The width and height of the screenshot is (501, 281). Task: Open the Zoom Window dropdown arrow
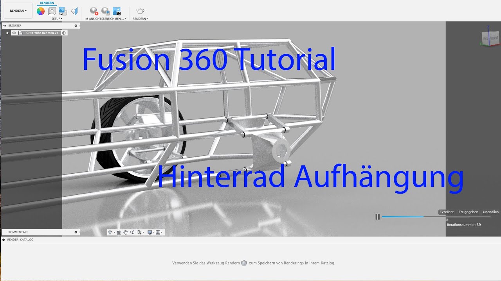[x=143, y=233]
